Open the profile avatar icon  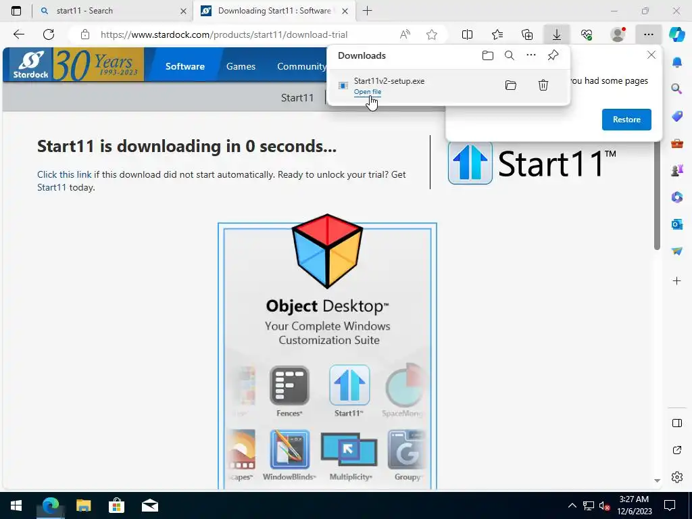[618, 34]
